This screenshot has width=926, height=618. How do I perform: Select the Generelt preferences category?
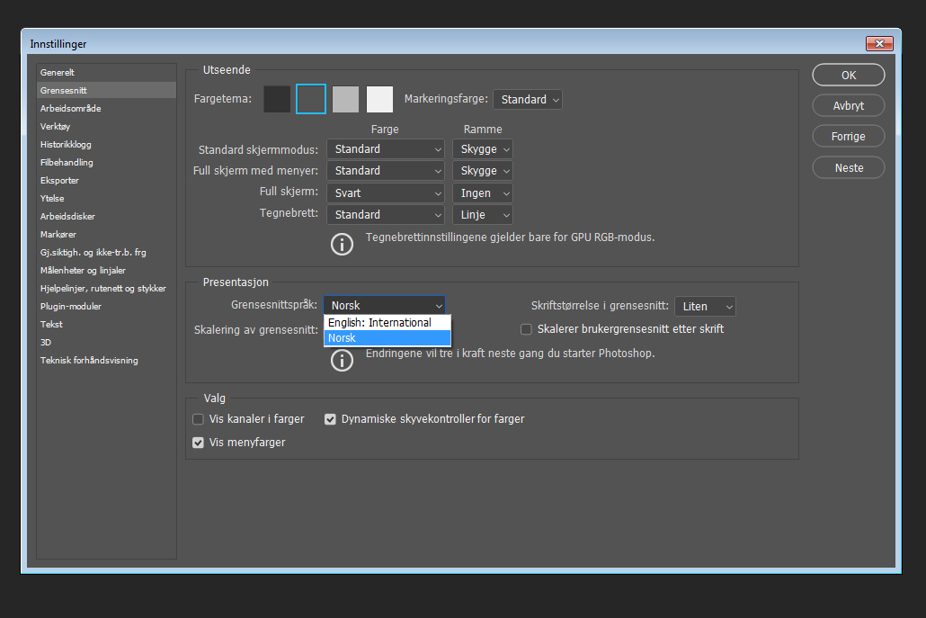coord(106,72)
